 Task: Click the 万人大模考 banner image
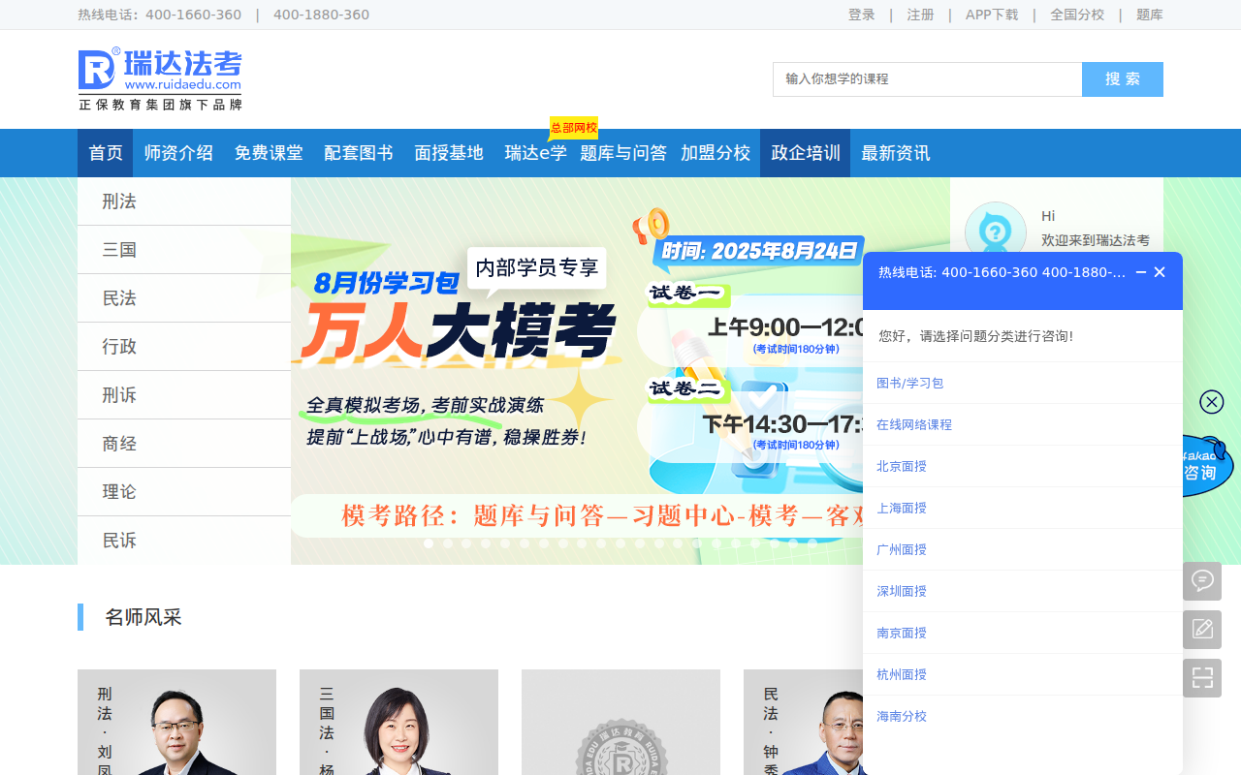pyautogui.click(x=577, y=371)
